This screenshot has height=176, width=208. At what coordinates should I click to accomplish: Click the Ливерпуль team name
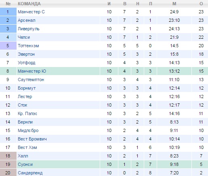(x=29, y=29)
